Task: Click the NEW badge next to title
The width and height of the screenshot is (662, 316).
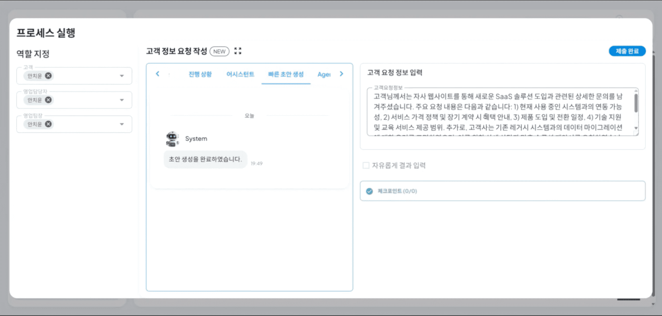Action: pyautogui.click(x=219, y=51)
